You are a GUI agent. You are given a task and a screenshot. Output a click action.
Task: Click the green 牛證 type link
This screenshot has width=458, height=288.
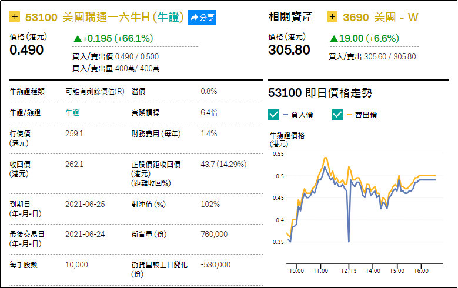coord(72,113)
